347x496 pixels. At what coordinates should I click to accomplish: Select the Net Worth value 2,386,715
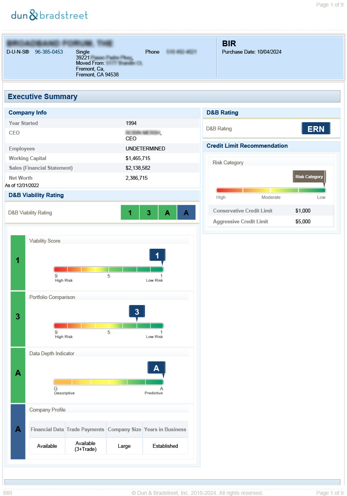(x=136, y=178)
